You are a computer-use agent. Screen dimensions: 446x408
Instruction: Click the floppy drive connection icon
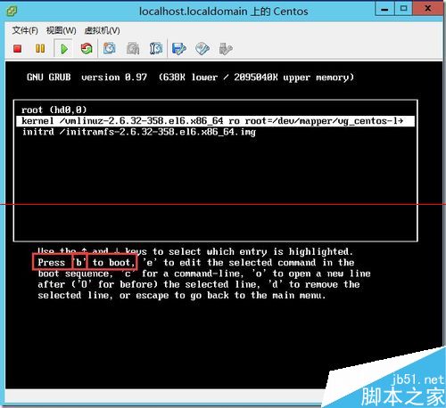click(x=179, y=49)
